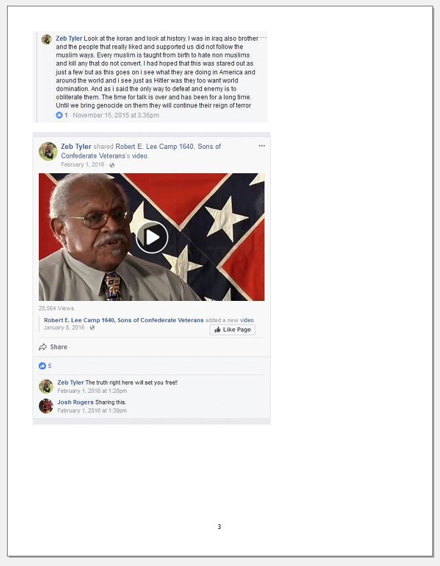Image resolution: width=440 pixels, height=566 pixels.
Task: Click Zeb Tyler name in shared post header
Action: point(76,146)
